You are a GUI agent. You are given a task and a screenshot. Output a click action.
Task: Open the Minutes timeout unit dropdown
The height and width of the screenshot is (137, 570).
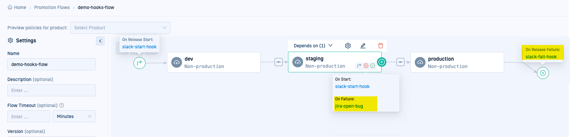click(74, 116)
